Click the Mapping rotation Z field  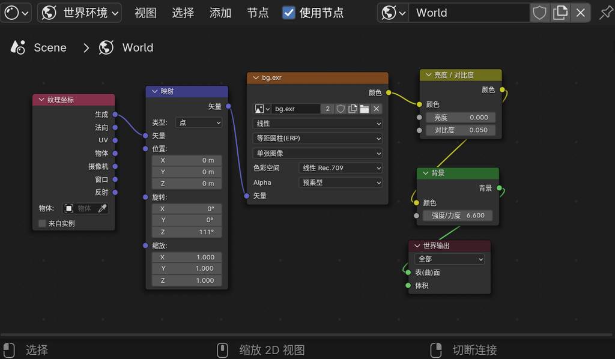[187, 232]
